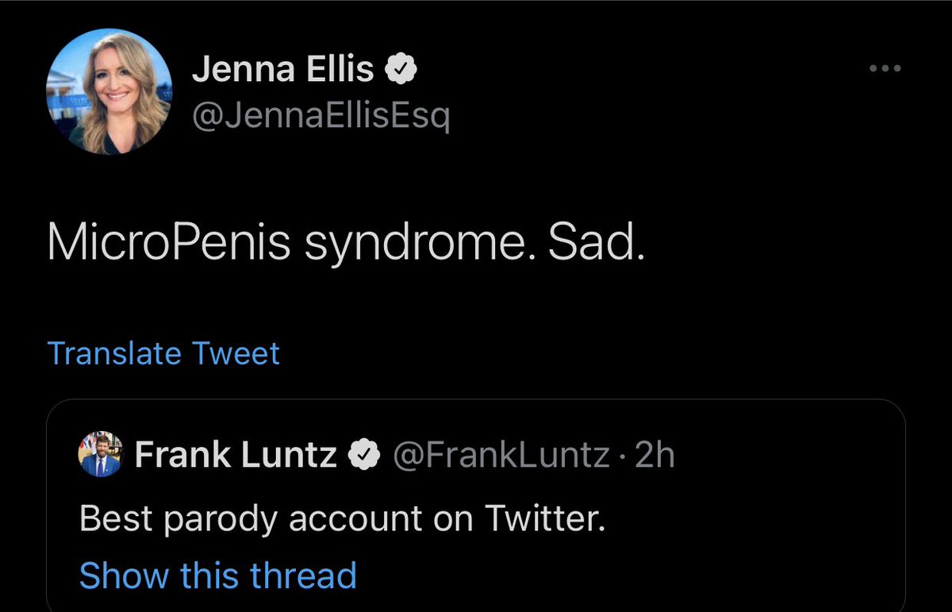952x612 pixels.
Task: Open the three-dot more options menu
Action: (x=885, y=69)
